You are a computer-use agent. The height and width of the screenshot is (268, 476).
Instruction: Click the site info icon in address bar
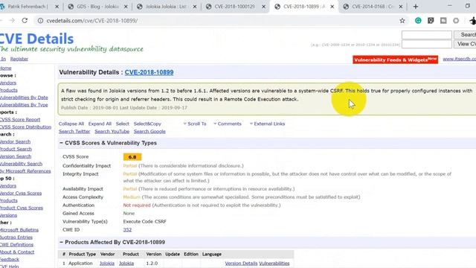[x=40, y=21]
